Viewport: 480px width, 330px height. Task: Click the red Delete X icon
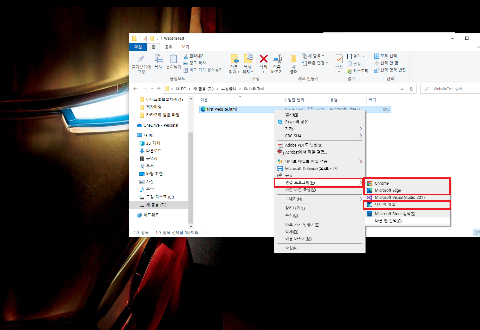coord(263,59)
